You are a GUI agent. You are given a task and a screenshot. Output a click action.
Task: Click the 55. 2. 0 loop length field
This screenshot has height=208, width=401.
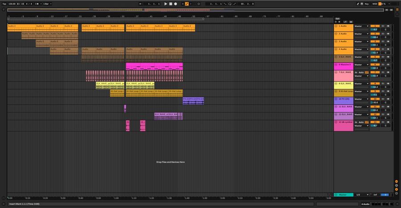coord(247,4)
